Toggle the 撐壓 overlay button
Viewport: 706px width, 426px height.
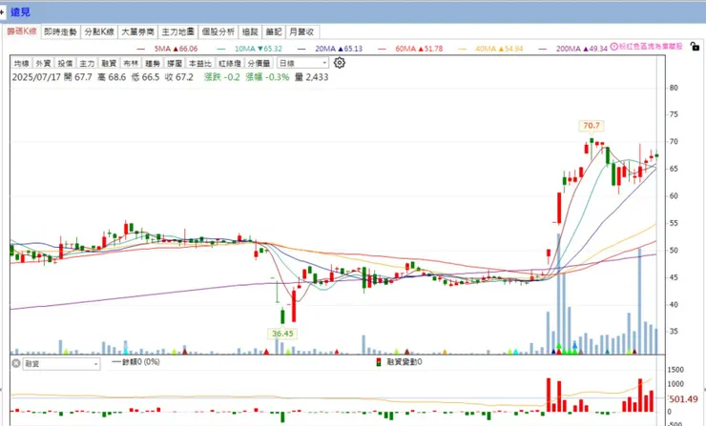(175, 63)
